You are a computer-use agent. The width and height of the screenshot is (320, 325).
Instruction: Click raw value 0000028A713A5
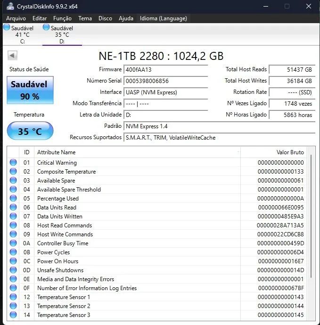(x=280, y=225)
